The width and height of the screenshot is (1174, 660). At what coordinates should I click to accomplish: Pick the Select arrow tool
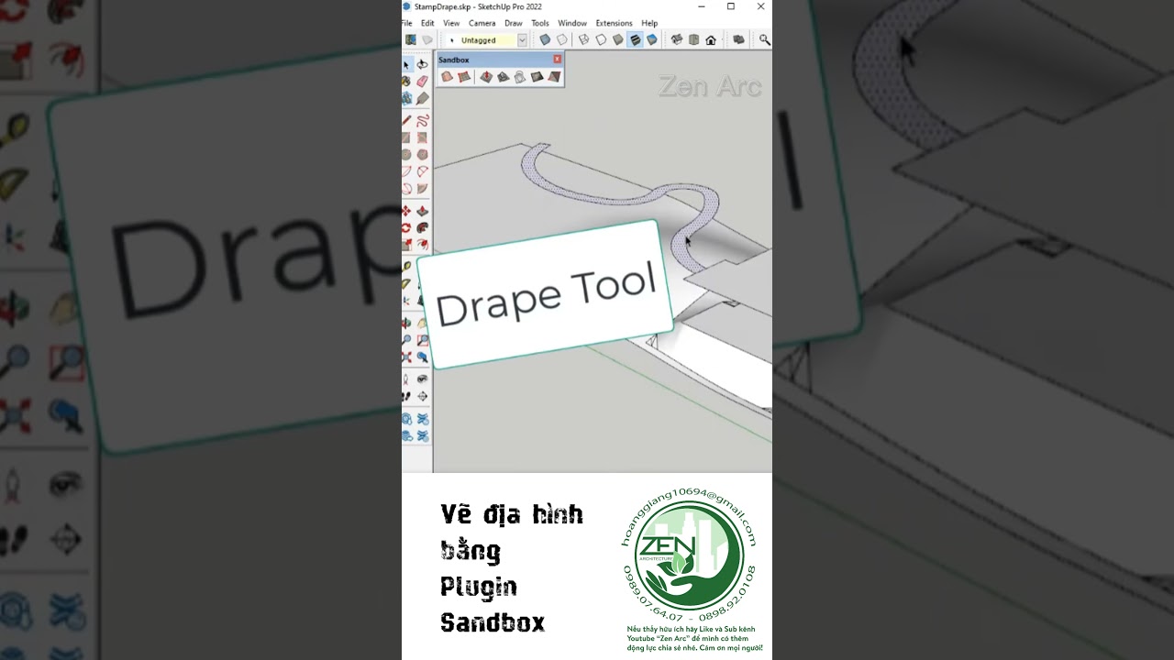pyautogui.click(x=405, y=65)
